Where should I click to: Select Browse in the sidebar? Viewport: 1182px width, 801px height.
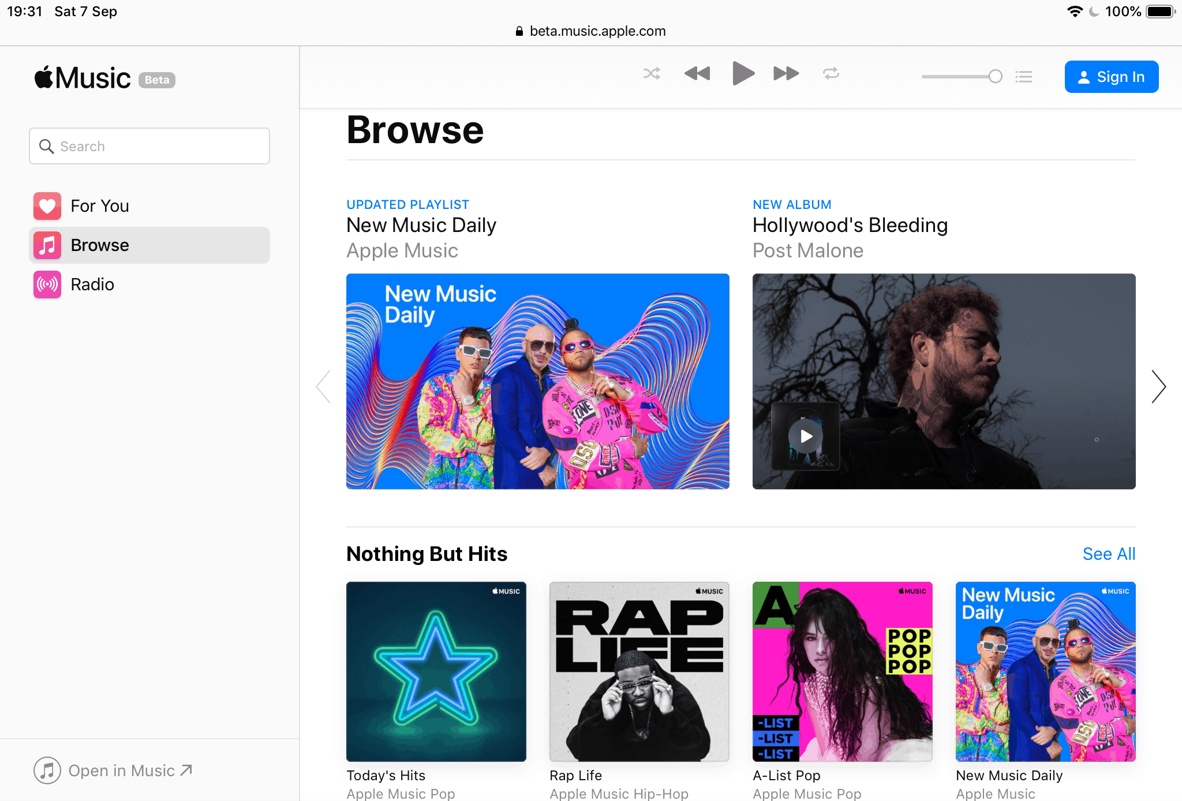[x=149, y=245]
